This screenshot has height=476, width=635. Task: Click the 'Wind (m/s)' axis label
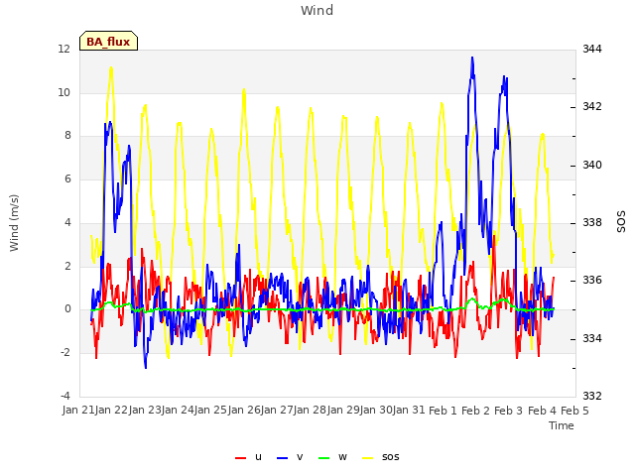click(x=14, y=223)
